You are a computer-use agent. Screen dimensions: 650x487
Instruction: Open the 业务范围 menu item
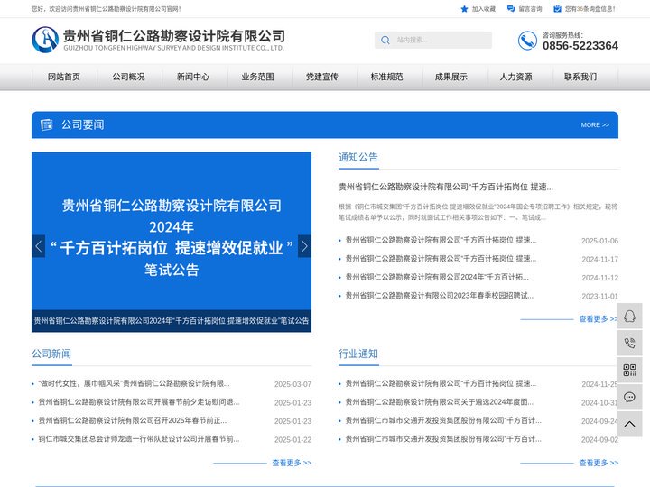[x=258, y=77]
